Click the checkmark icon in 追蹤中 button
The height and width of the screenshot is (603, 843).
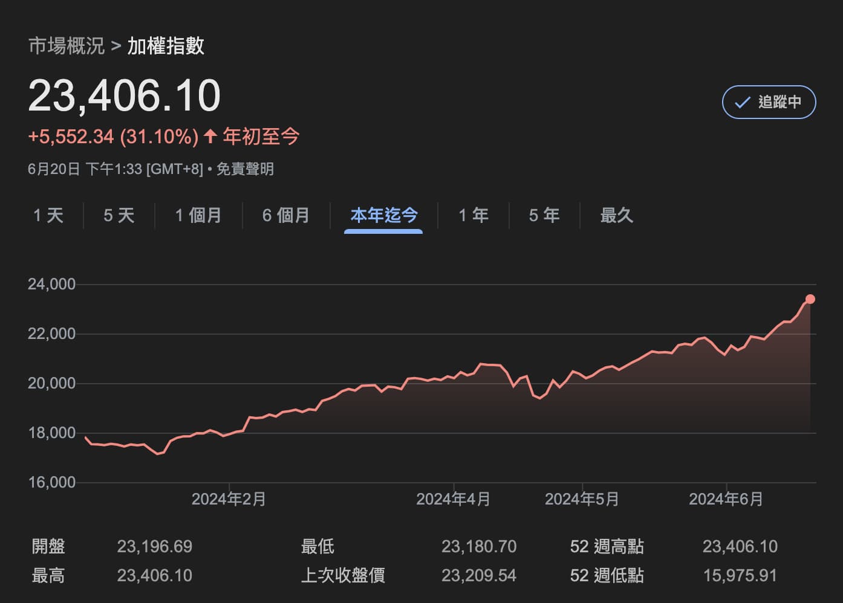tap(742, 103)
